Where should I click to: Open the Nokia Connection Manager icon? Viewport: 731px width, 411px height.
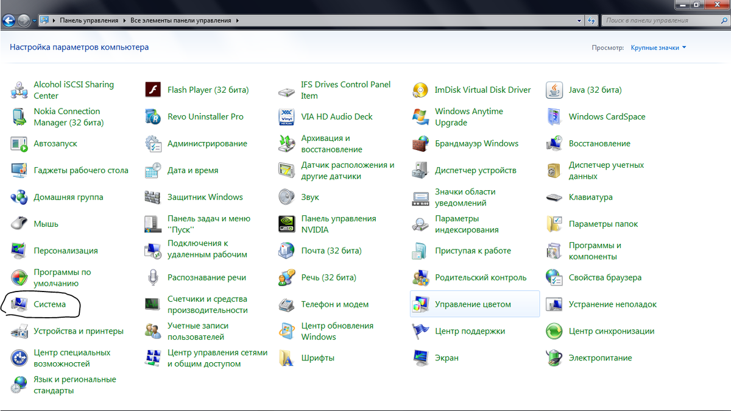[x=19, y=116]
